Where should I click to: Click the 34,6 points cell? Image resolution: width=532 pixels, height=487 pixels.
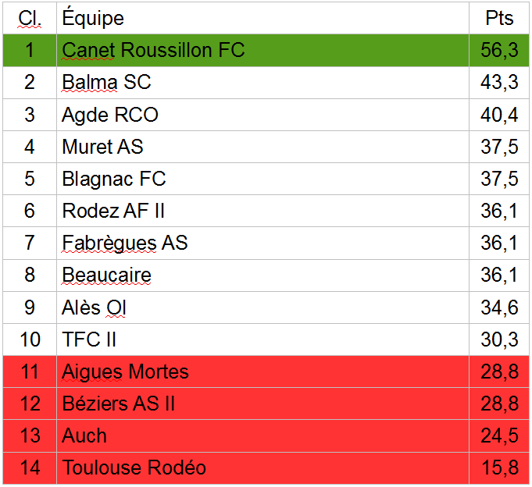pos(499,307)
